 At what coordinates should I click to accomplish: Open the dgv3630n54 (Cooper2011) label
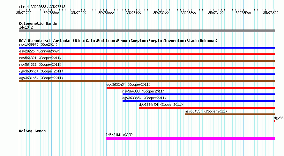click(41, 71)
